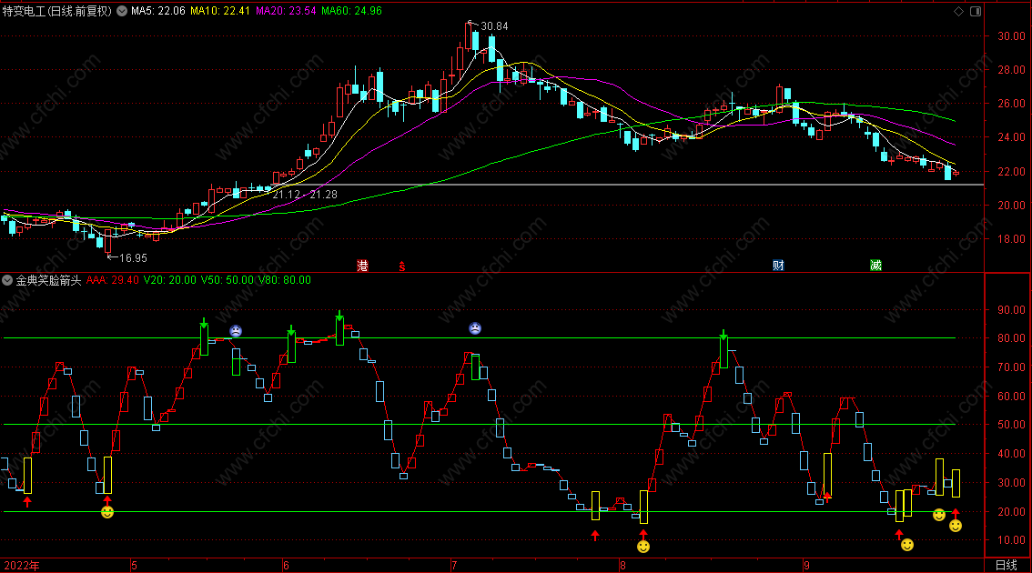Click the diamond icon at top right
The width and height of the screenshot is (1032, 573).
coord(958,11)
